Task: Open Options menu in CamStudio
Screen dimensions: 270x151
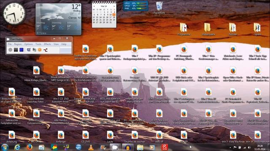Action: (x=28, y=44)
